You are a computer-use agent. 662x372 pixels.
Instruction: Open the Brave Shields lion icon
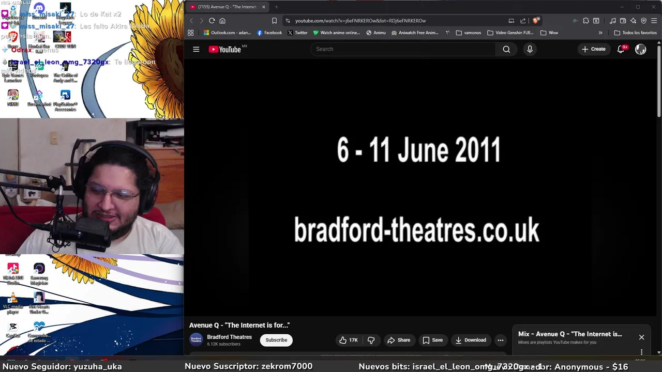point(536,21)
